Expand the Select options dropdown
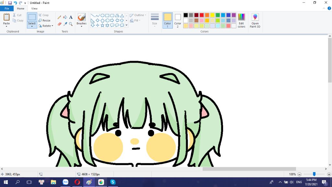332x187 pixels. [x=32, y=26]
